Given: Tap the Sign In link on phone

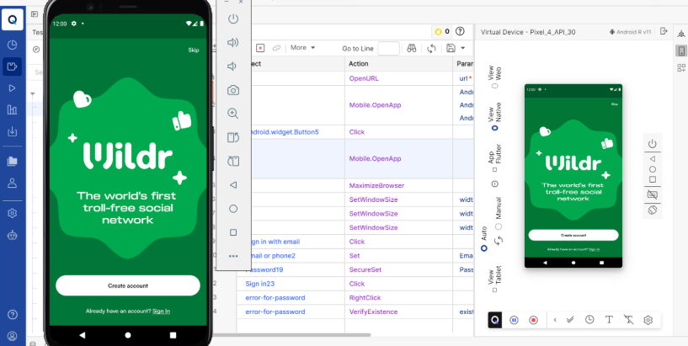Looking at the screenshot, I should click(x=161, y=311).
